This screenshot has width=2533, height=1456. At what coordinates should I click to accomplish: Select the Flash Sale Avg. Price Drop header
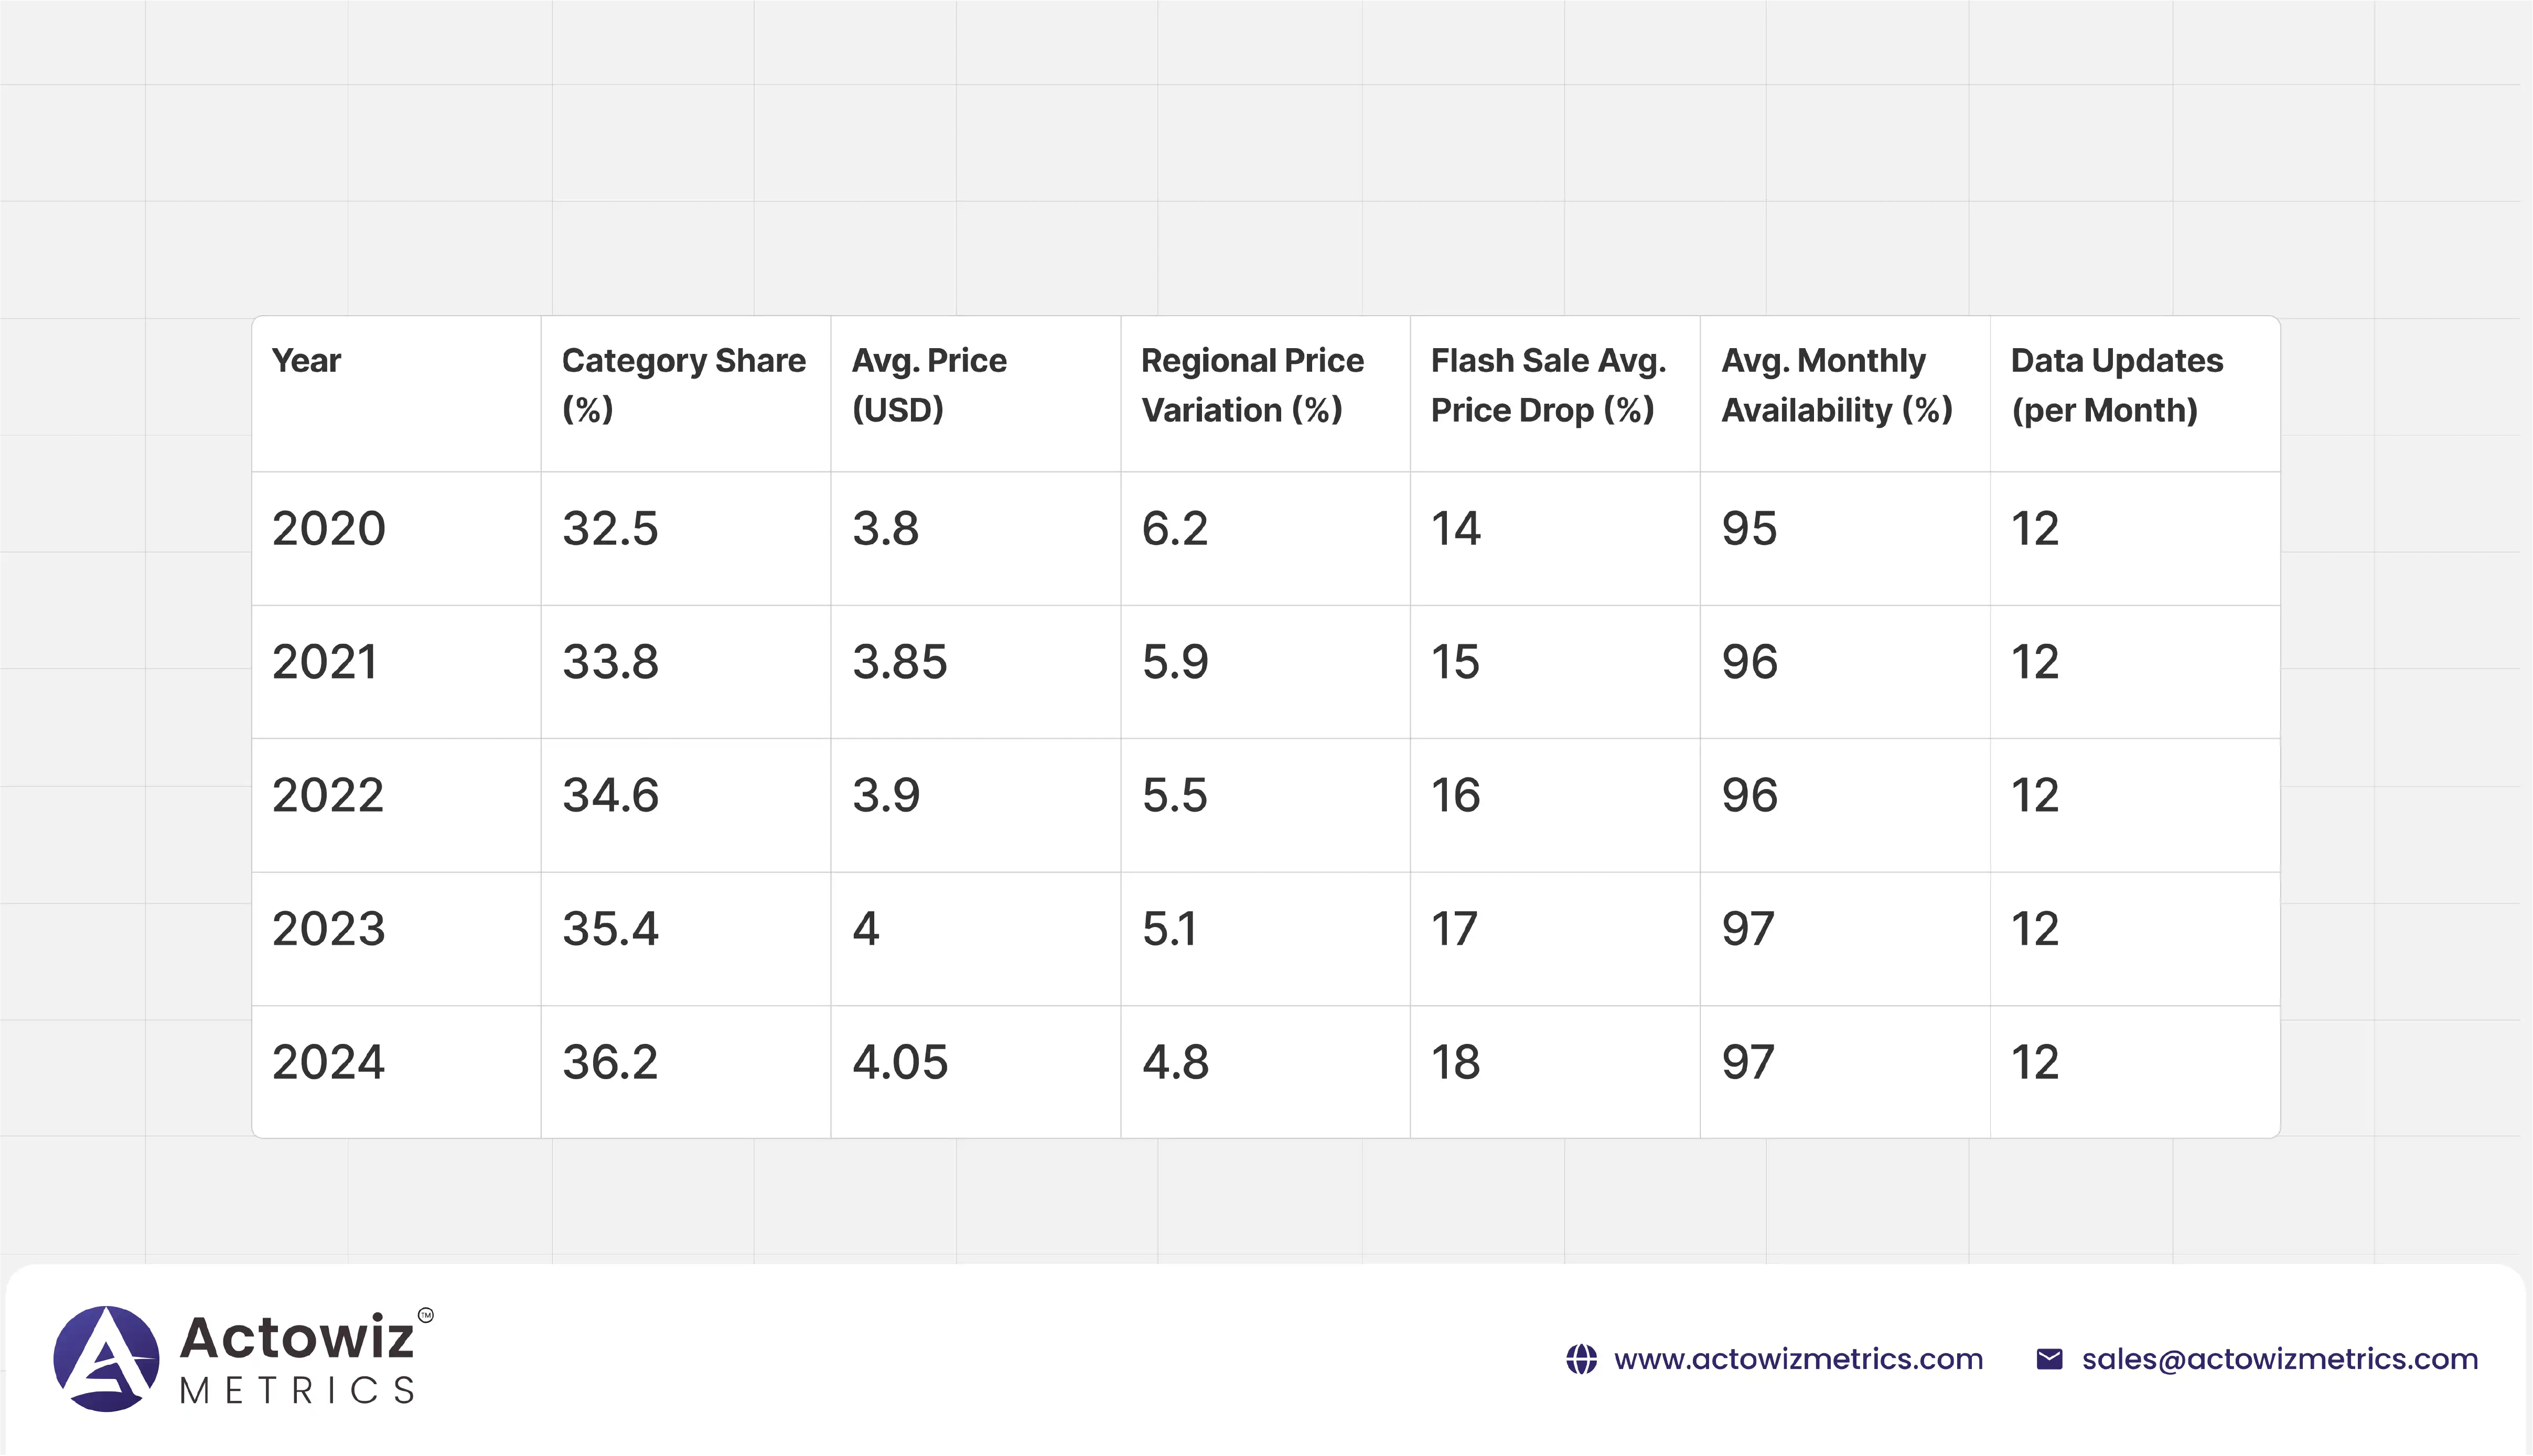[x=1548, y=385]
